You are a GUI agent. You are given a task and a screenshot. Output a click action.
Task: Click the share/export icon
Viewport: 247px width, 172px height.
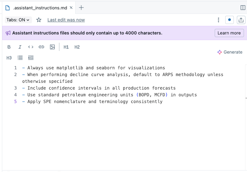[x=241, y=20]
